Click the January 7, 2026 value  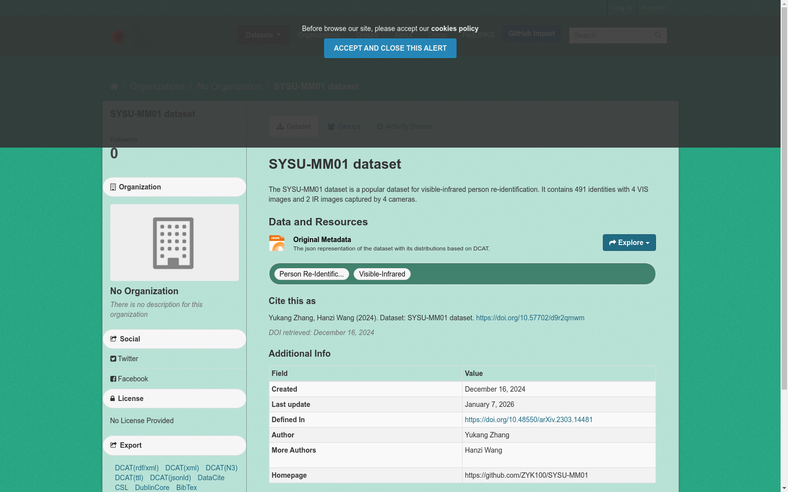(x=490, y=404)
